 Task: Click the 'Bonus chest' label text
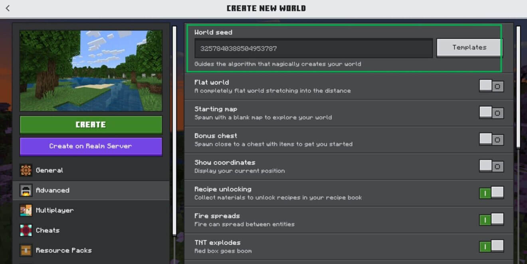[216, 136]
